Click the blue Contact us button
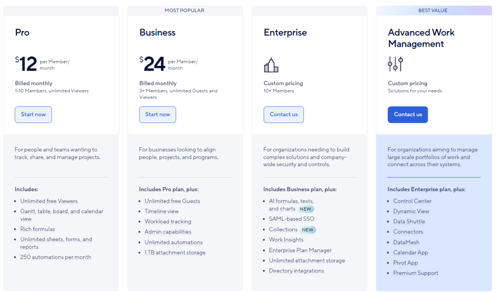This screenshot has height=293, width=497. coord(408,114)
